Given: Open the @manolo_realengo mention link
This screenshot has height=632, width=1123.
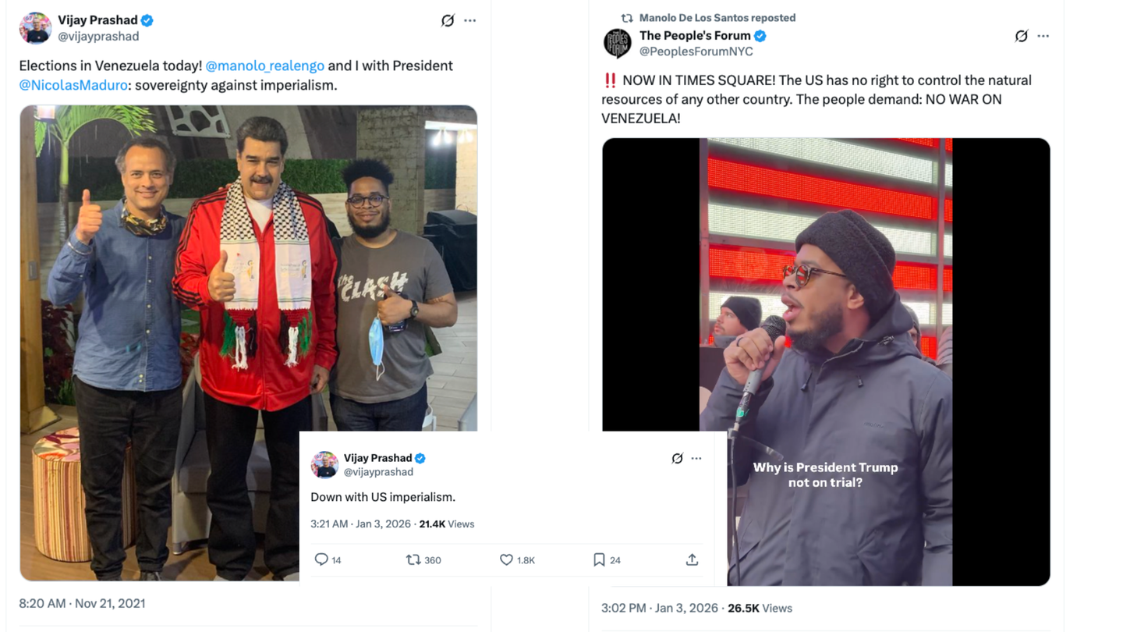Looking at the screenshot, I should tap(264, 66).
